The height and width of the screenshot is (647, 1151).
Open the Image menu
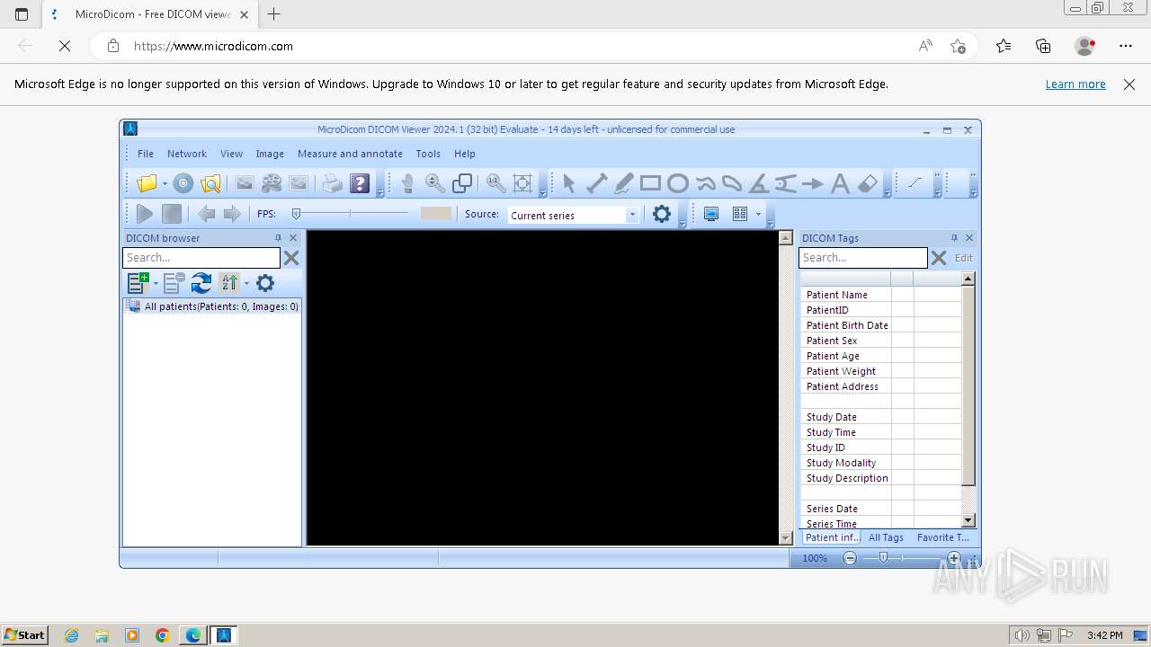(270, 154)
